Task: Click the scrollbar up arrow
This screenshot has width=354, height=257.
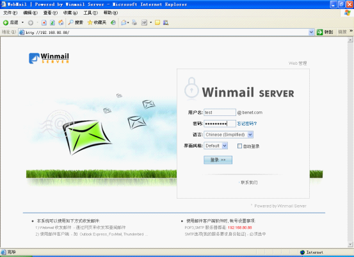Action: [350, 40]
